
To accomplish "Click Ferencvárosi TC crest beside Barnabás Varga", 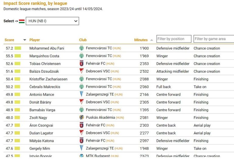I will click(x=81, y=110).
